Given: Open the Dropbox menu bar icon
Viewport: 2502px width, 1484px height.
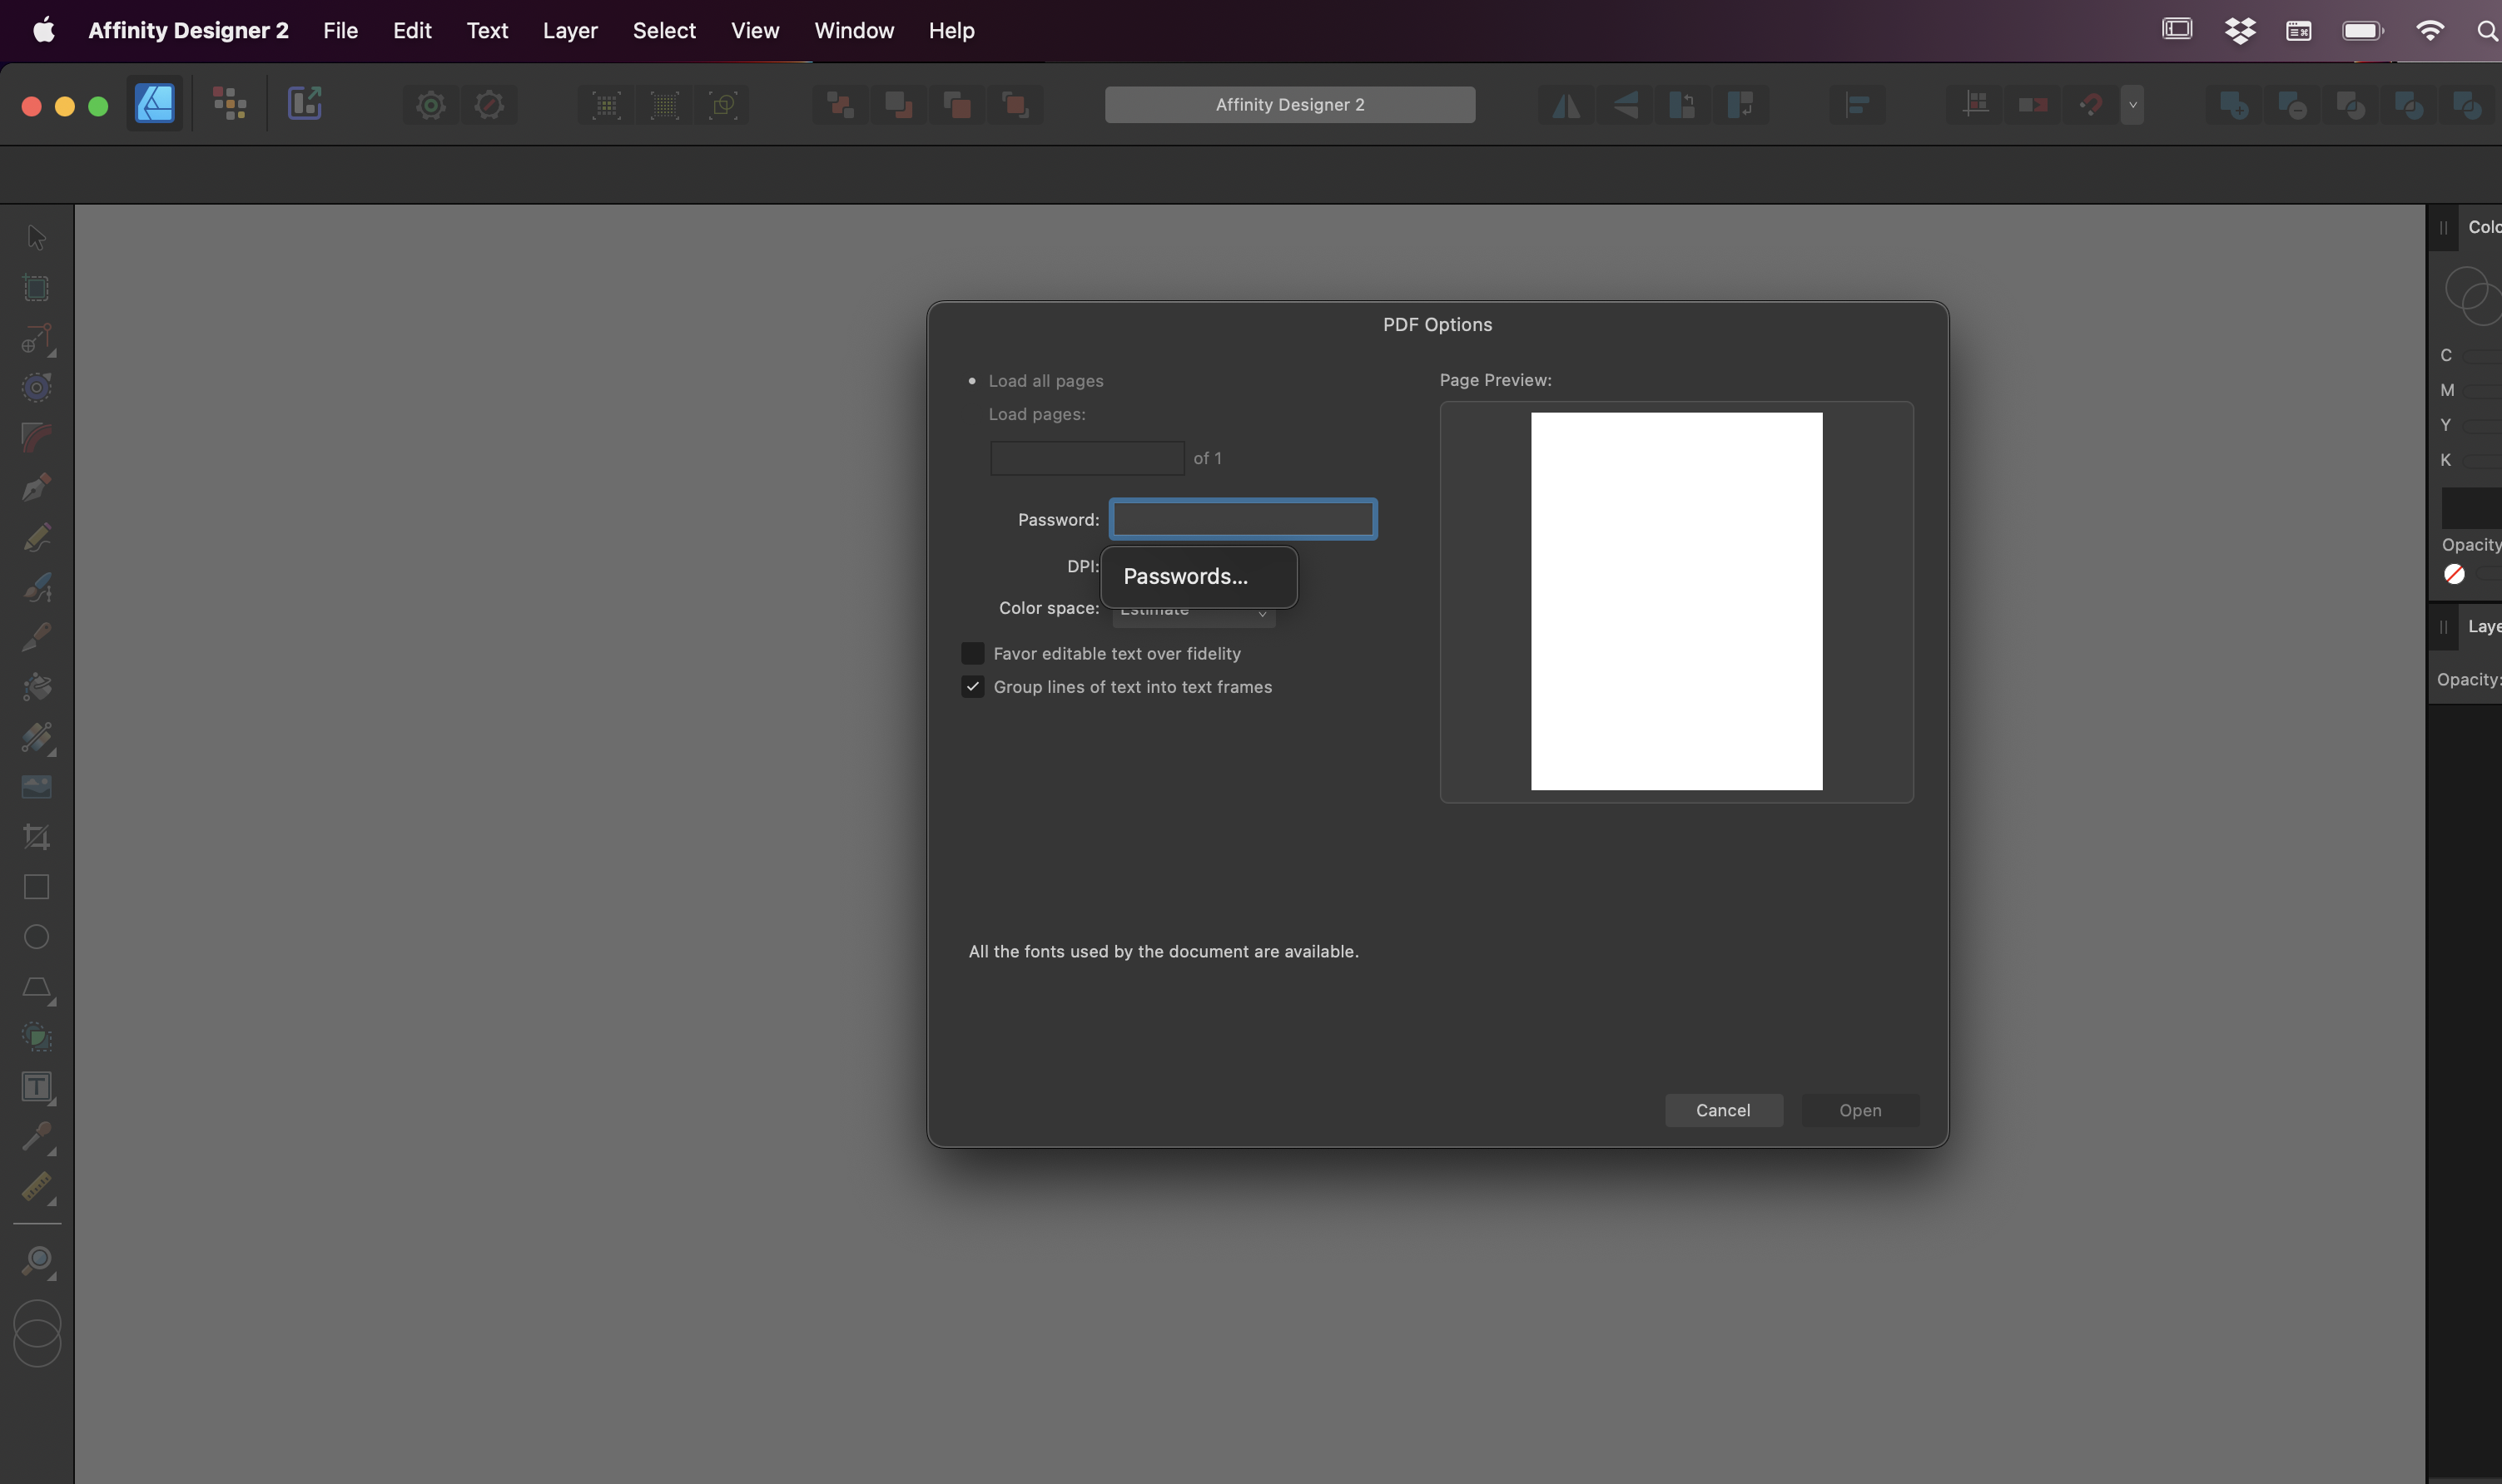Looking at the screenshot, I should (x=2239, y=31).
